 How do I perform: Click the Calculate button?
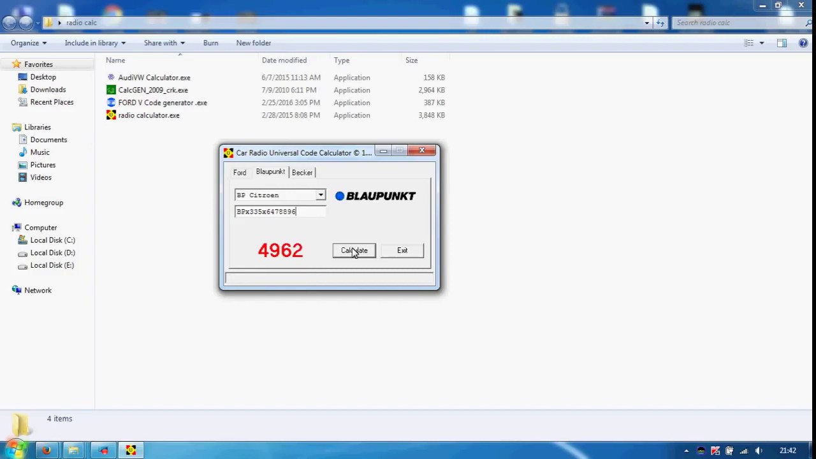click(x=354, y=251)
